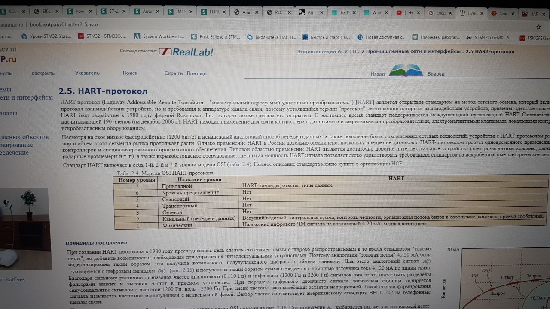
Task: Go forward with the Вперед link
Action: point(436,74)
